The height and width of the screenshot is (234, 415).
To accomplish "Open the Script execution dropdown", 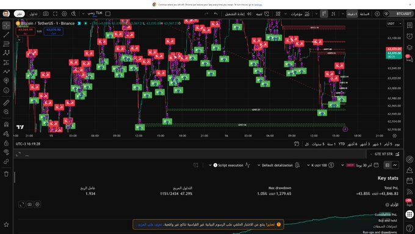I will click(x=229, y=165).
